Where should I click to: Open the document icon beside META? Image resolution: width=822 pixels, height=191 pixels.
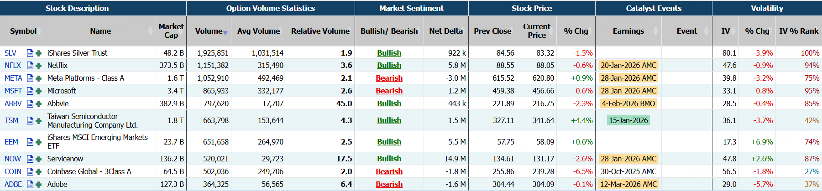[30, 78]
